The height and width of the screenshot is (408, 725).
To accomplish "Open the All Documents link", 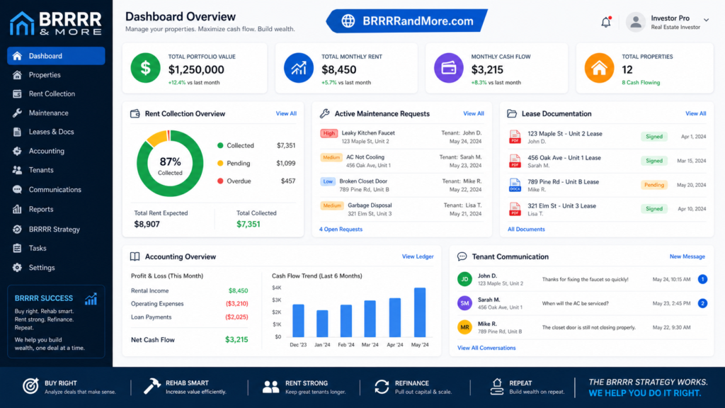I will [526, 229].
